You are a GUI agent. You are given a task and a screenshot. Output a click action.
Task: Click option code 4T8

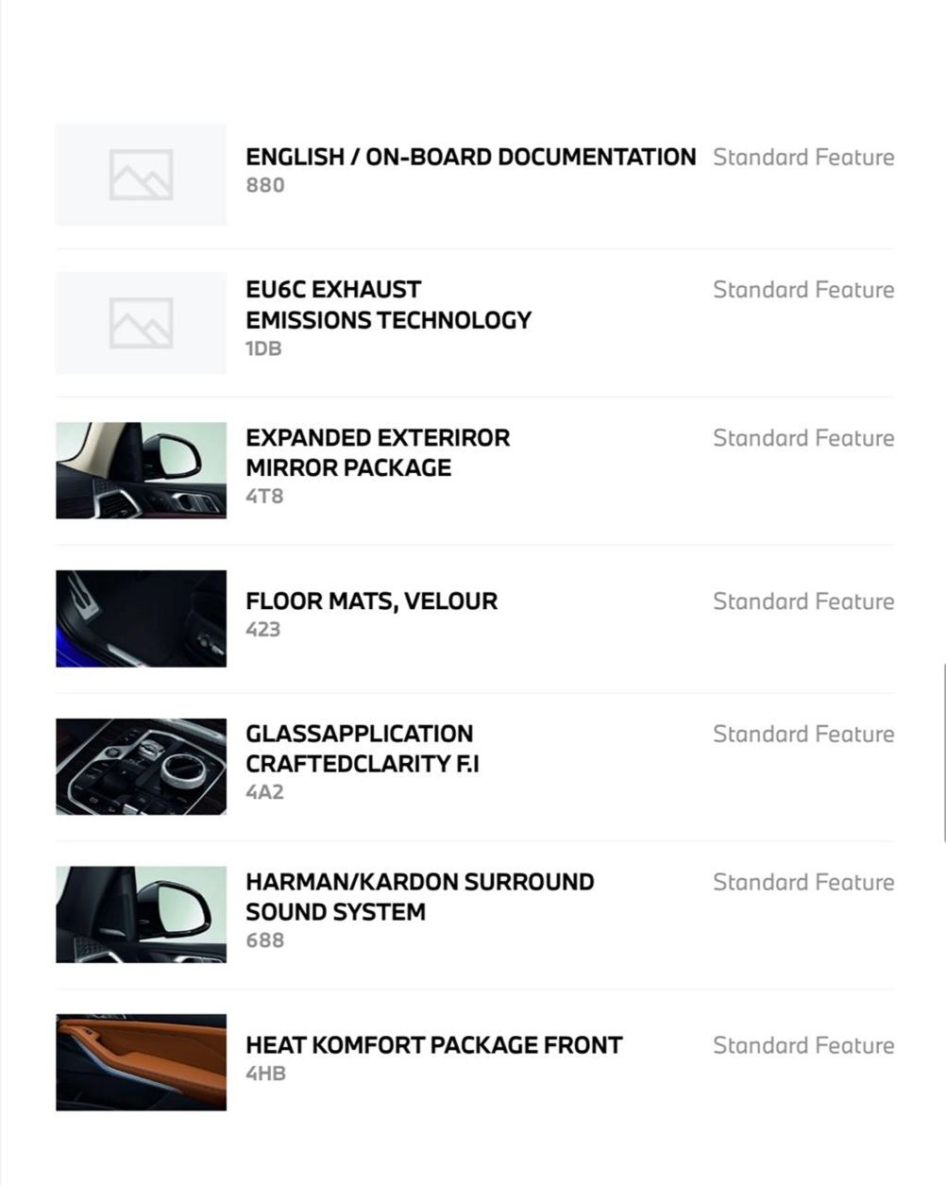point(264,497)
